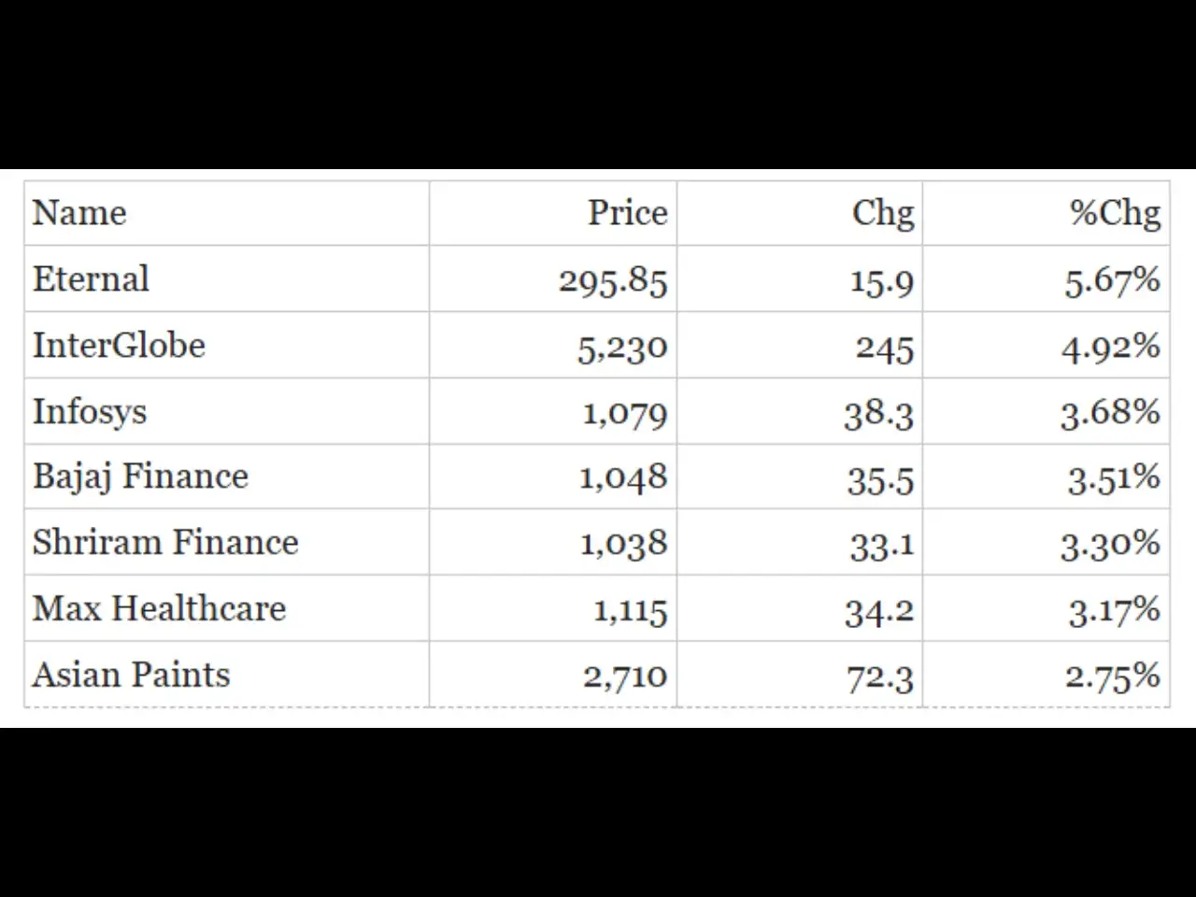Click InterGlobe's price 5,230

point(622,348)
